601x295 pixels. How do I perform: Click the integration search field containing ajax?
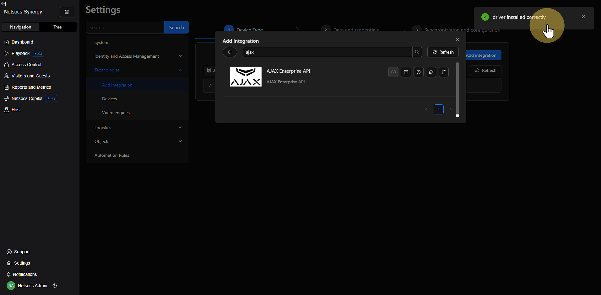327,52
